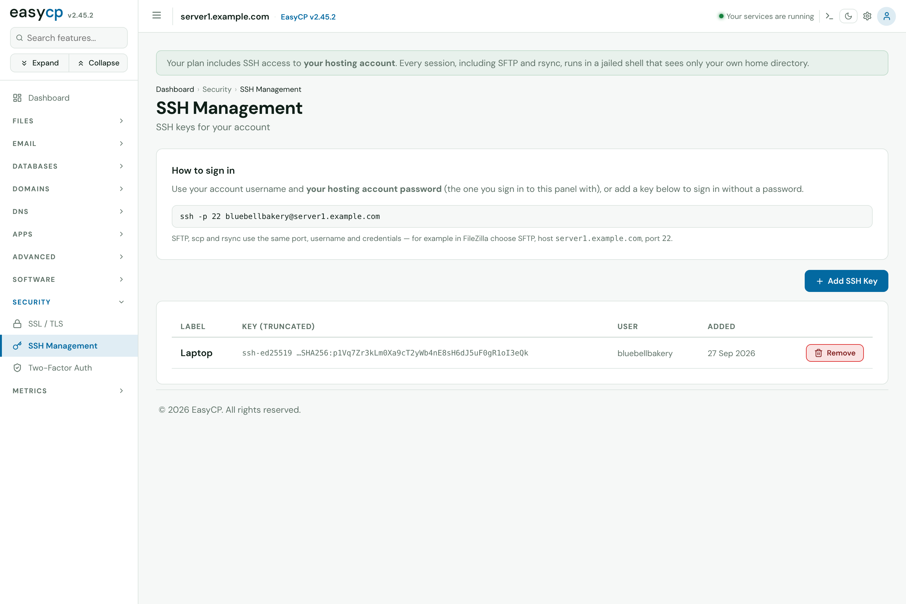Click the plus icon on Add SSH Key
This screenshot has width=906, height=604.
[820, 281]
